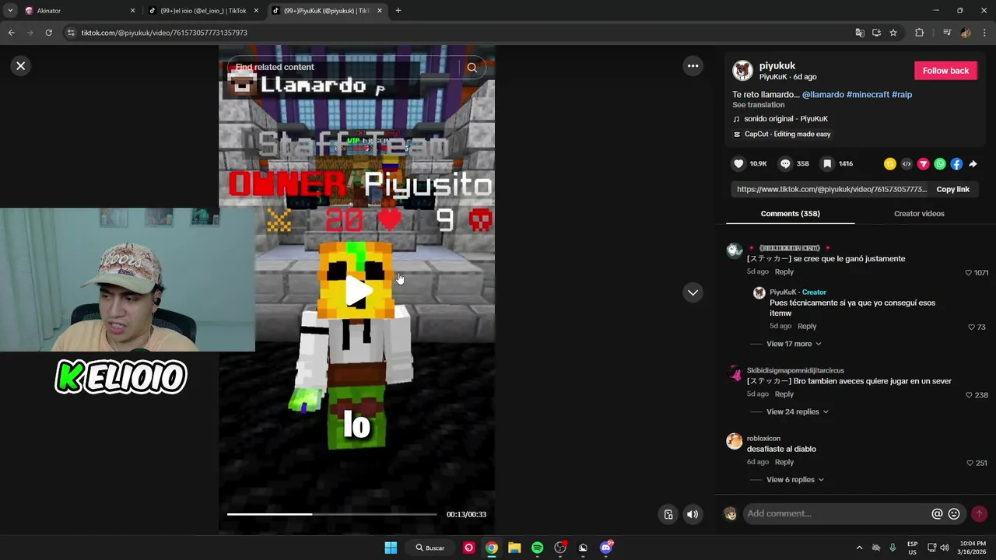Post comment with red arrow button
The image size is (996, 560).
pyautogui.click(x=979, y=514)
